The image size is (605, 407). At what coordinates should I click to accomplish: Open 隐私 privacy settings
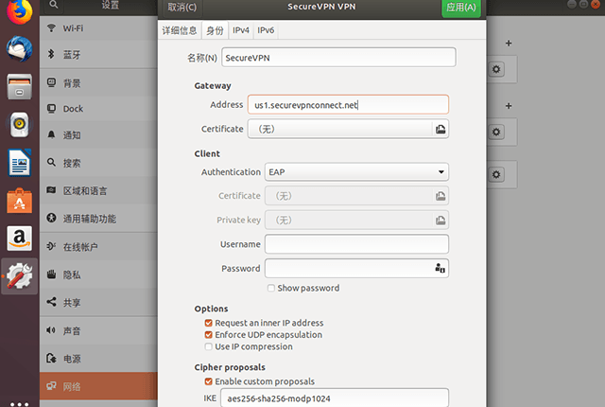(x=98, y=274)
